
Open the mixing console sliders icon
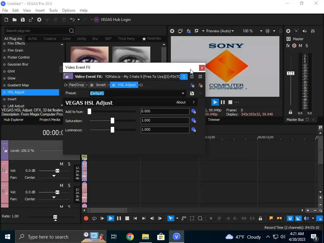coord(313,31)
